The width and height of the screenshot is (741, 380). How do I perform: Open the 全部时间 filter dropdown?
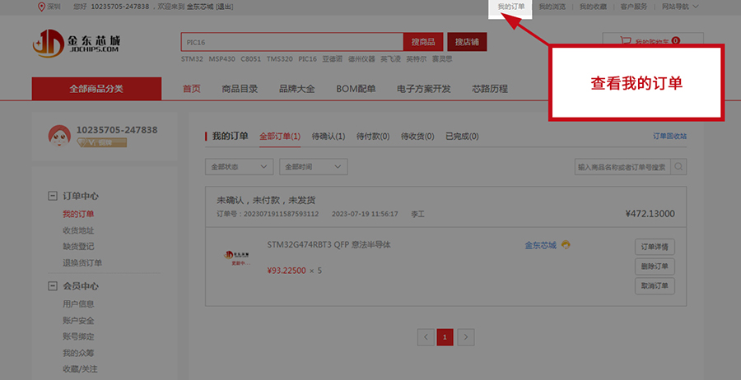coord(314,167)
